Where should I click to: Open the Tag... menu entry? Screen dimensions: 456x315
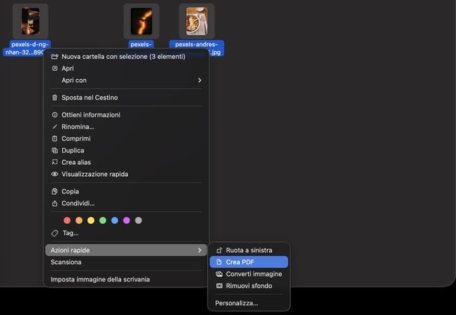126,233
